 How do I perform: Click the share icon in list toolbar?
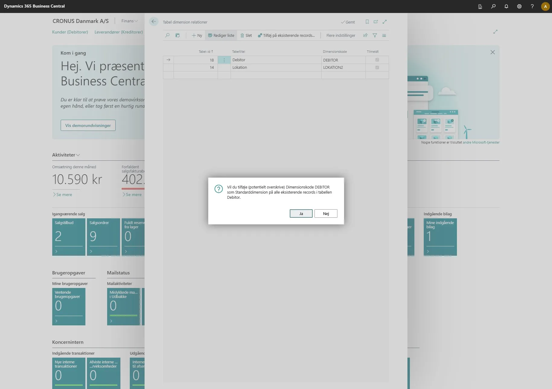(x=365, y=35)
